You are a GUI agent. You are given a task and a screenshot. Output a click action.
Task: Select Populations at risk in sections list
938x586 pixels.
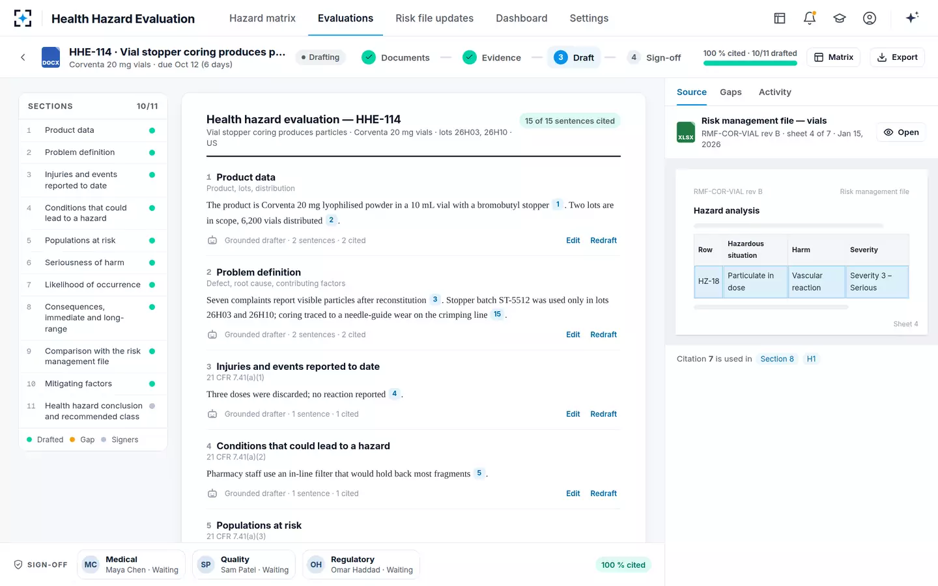tap(93, 240)
